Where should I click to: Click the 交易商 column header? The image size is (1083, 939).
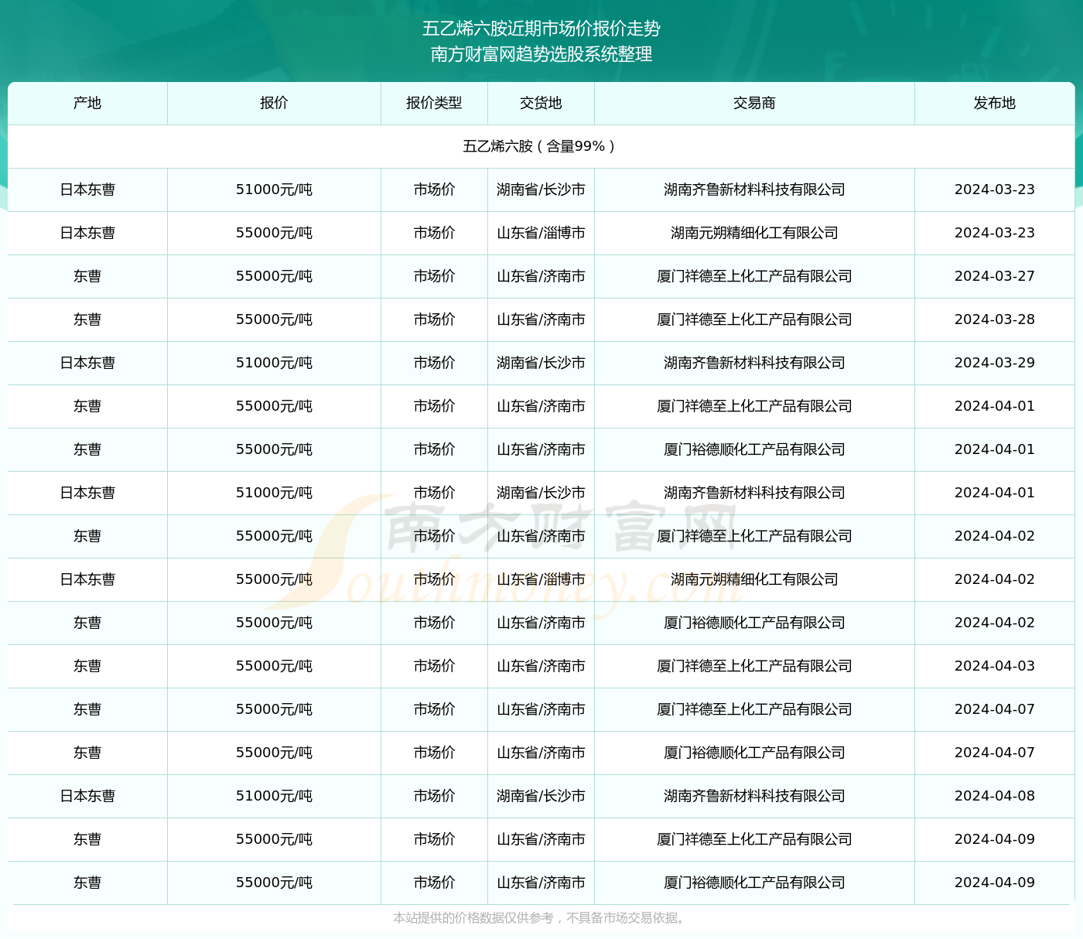(x=754, y=103)
